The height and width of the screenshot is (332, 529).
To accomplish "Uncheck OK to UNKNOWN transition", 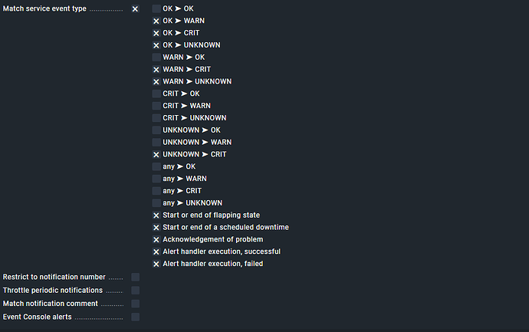I will 156,45.
